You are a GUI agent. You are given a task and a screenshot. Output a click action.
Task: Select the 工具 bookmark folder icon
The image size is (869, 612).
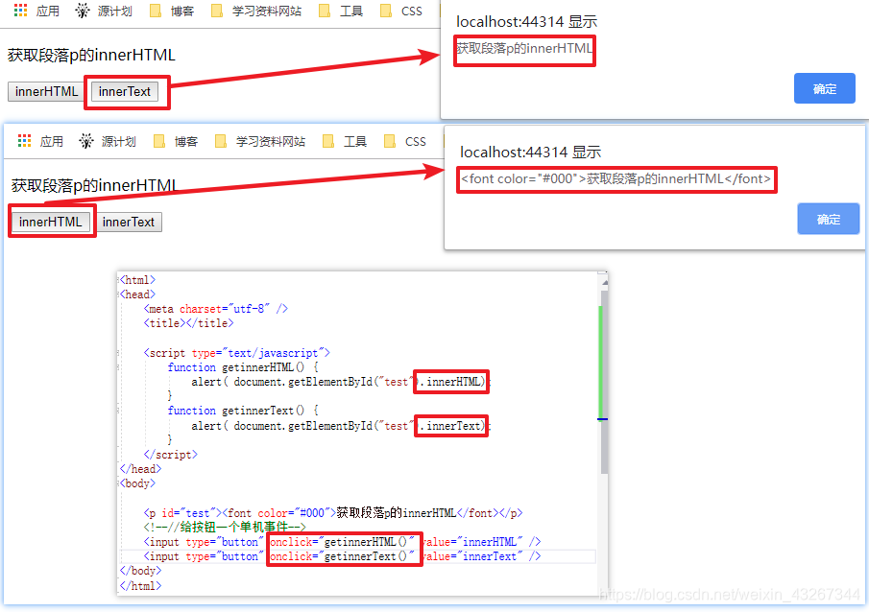(326, 11)
